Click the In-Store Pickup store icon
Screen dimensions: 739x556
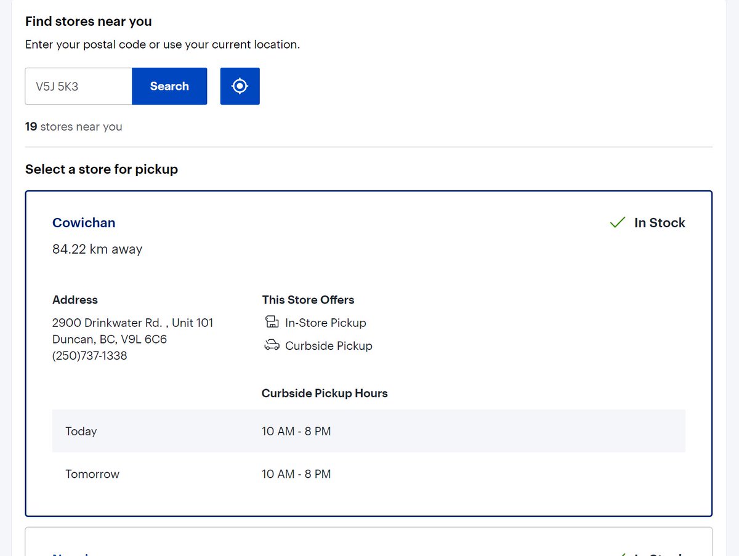(x=272, y=323)
